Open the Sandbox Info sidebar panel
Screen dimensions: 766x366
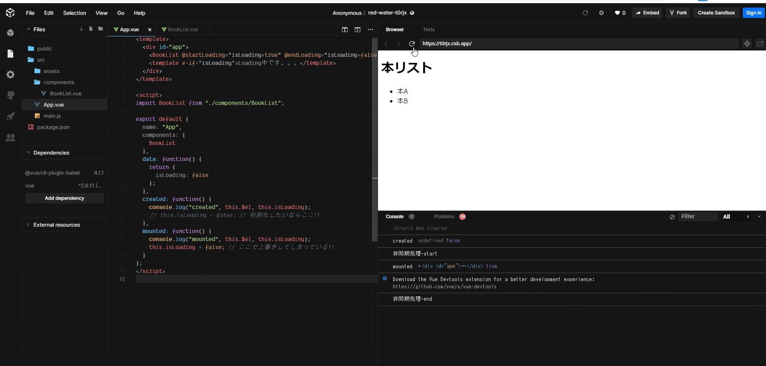coord(10,33)
